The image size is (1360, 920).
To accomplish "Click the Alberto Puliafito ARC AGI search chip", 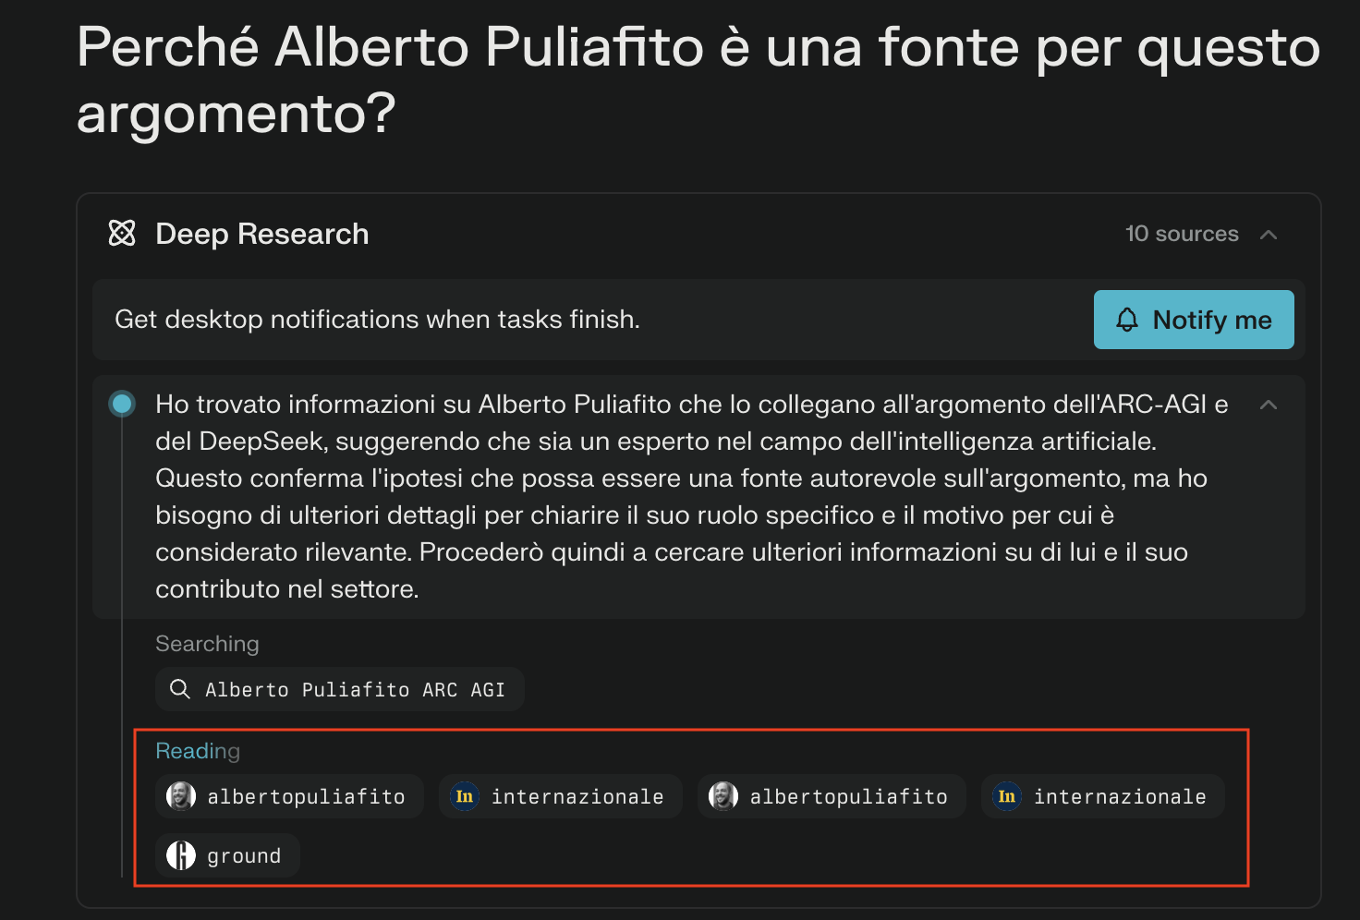I will click(340, 689).
